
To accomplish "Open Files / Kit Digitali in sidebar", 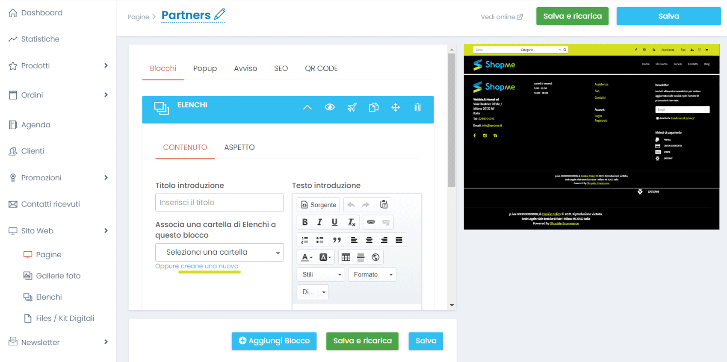I will (x=59, y=318).
